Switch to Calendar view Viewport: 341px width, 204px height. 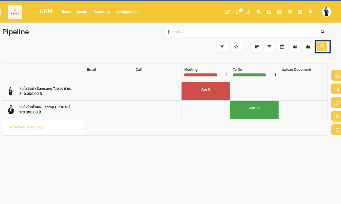(282, 47)
